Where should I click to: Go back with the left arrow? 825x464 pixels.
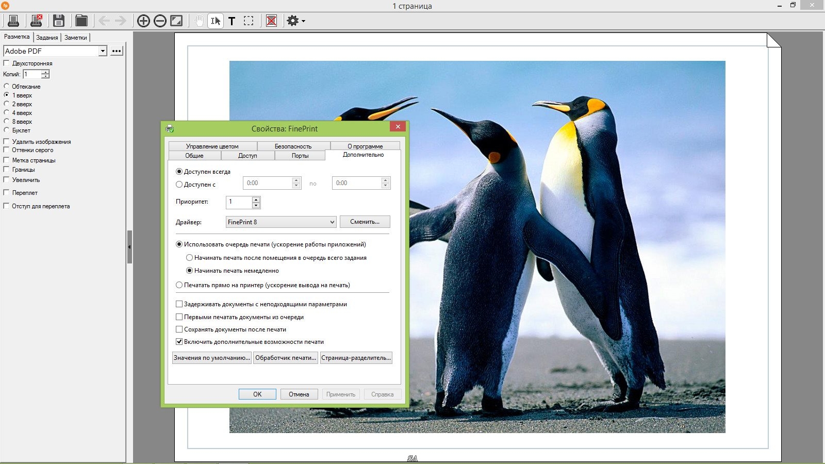point(104,21)
